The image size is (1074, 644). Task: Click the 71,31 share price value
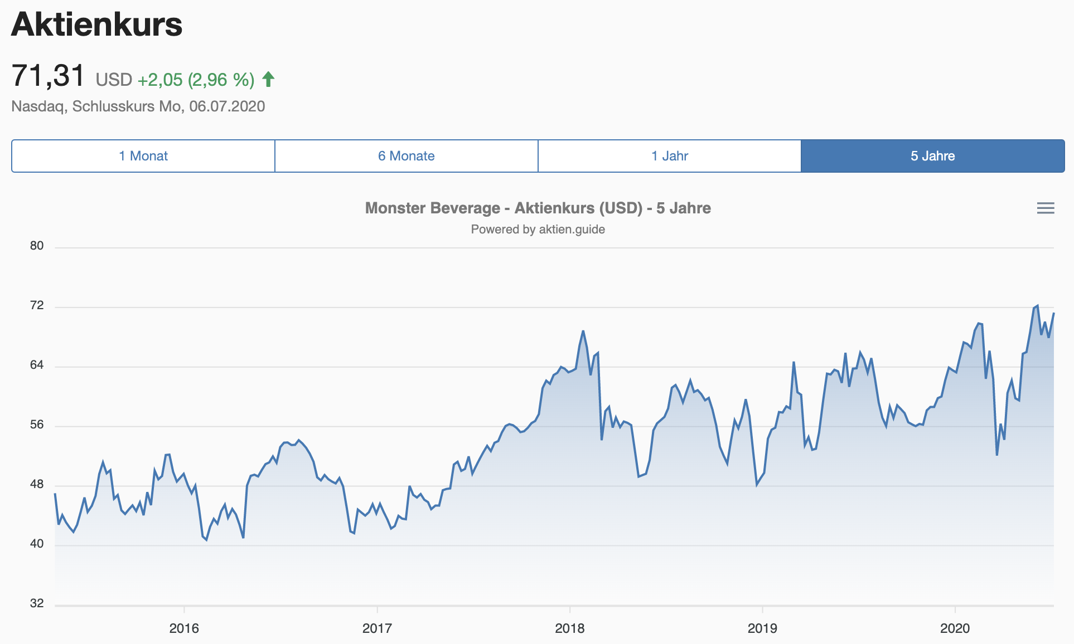(x=48, y=76)
